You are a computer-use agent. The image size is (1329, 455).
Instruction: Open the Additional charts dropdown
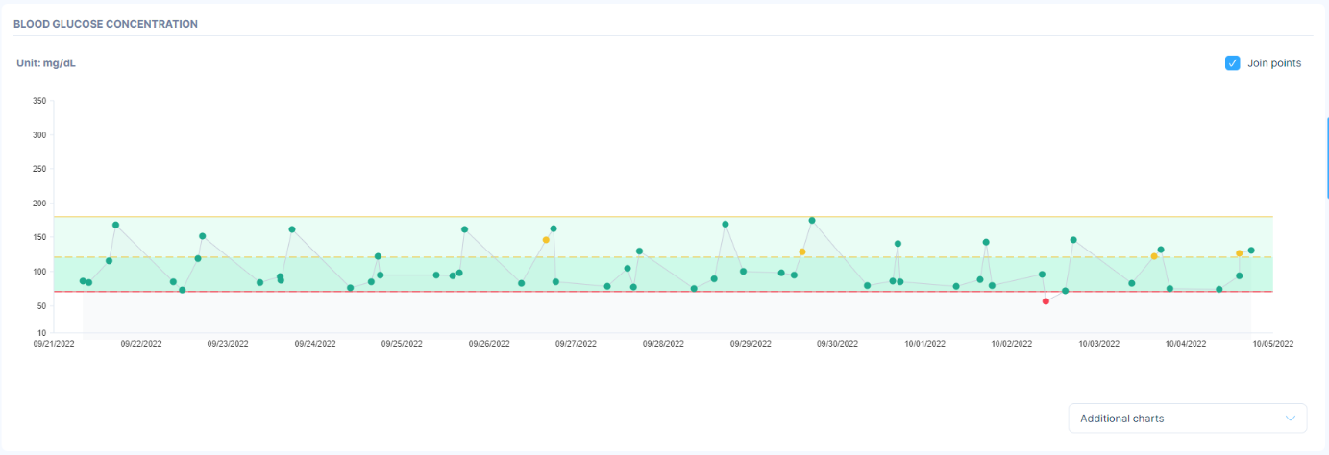tap(1187, 419)
